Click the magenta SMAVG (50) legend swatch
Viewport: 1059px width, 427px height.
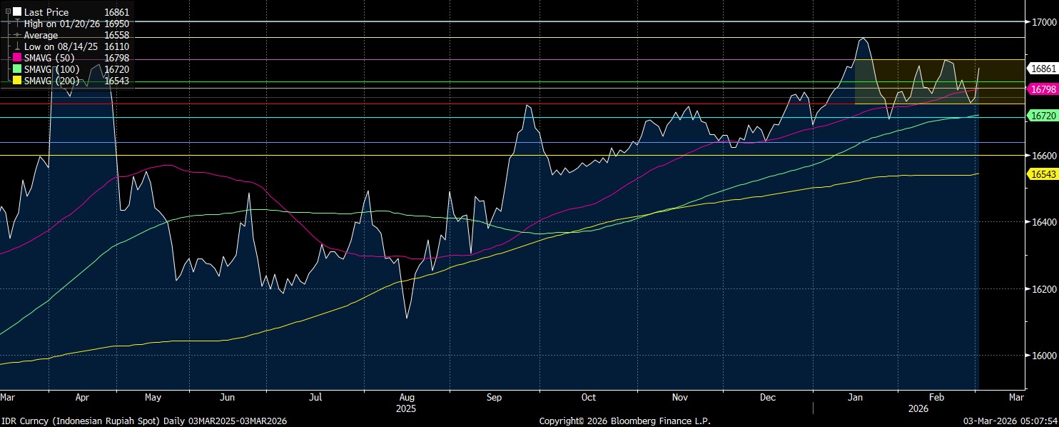17,58
